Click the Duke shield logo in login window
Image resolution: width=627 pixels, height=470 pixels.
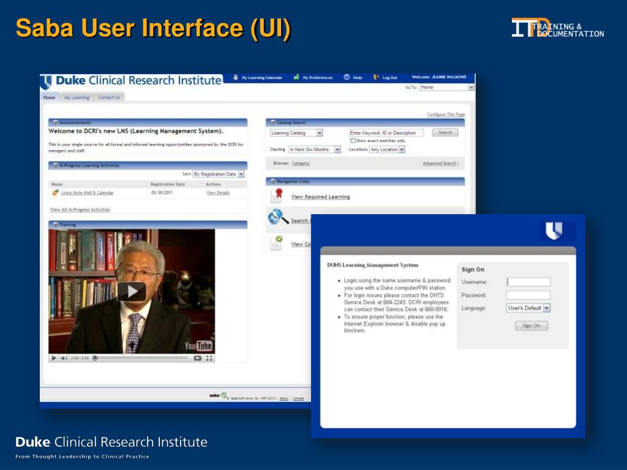pos(554,231)
